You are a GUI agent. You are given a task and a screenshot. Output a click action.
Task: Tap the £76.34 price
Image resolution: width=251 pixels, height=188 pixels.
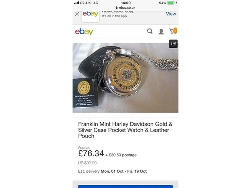pos(91,154)
